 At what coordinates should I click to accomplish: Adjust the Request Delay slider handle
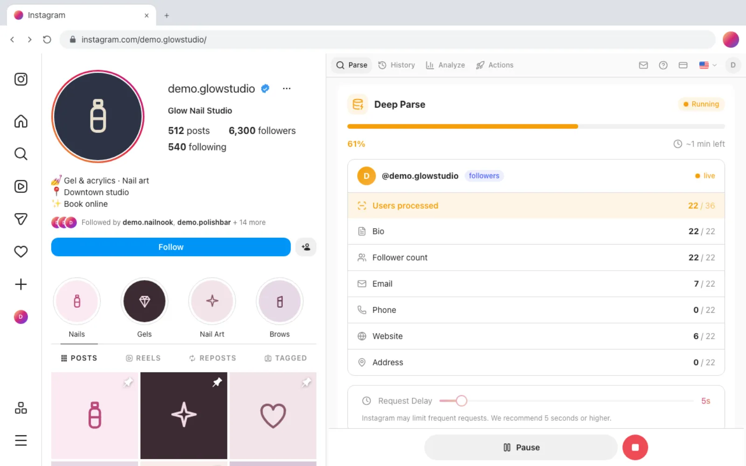click(461, 401)
